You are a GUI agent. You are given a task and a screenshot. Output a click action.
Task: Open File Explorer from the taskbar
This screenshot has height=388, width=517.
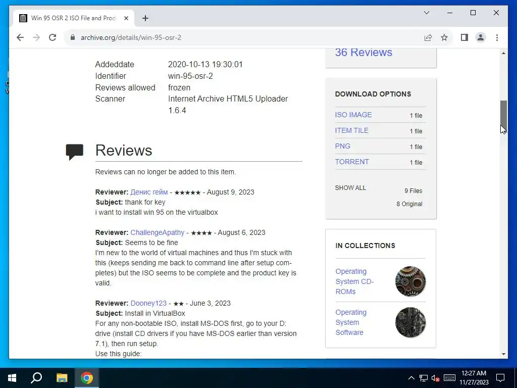coord(62,378)
